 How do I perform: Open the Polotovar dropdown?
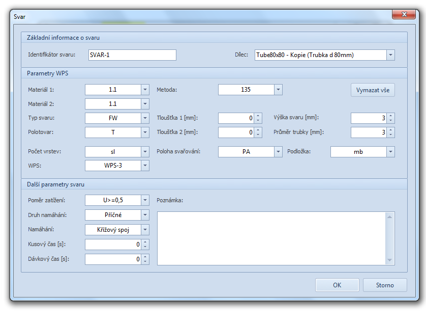tap(145, 132)
